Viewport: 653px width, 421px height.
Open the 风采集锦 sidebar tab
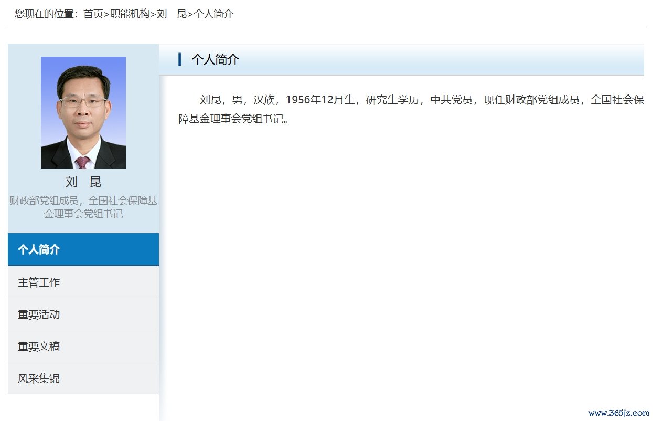[83, 378]
